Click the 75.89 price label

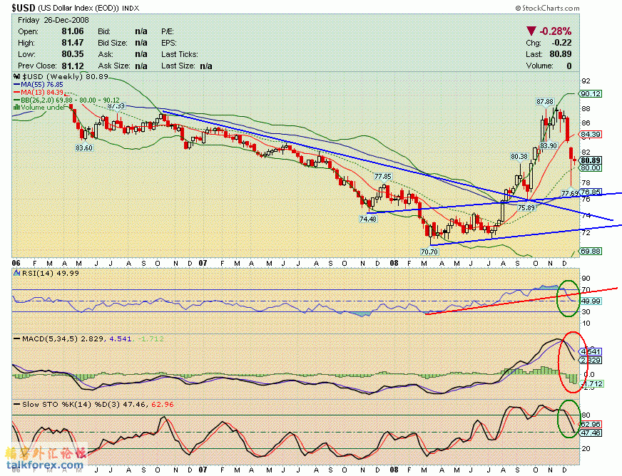(526, 207)
